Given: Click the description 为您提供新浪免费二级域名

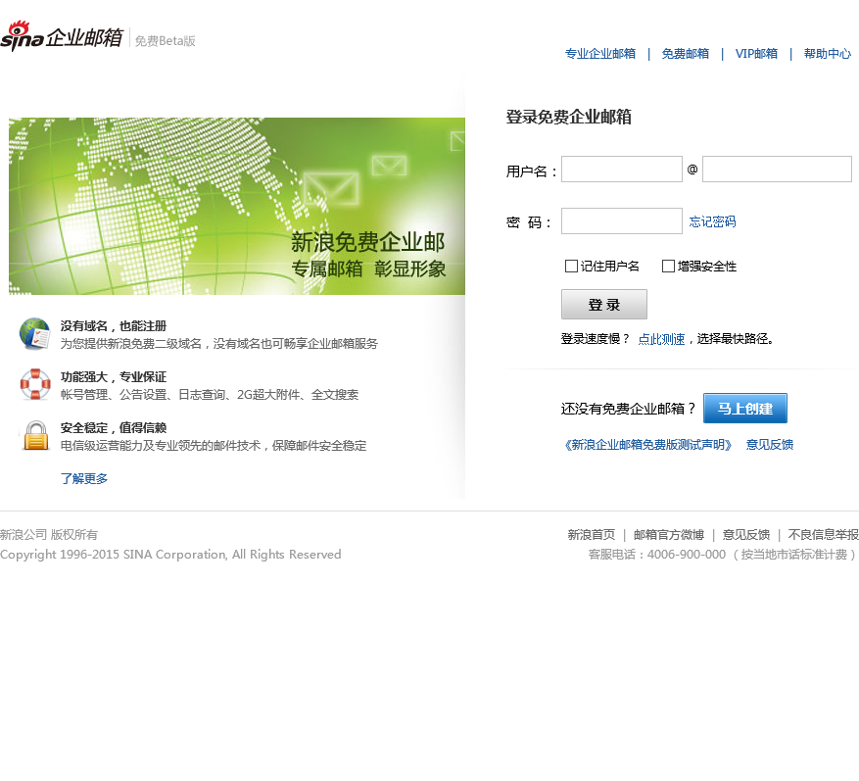Looking at the screenshot, I should 219,344.
